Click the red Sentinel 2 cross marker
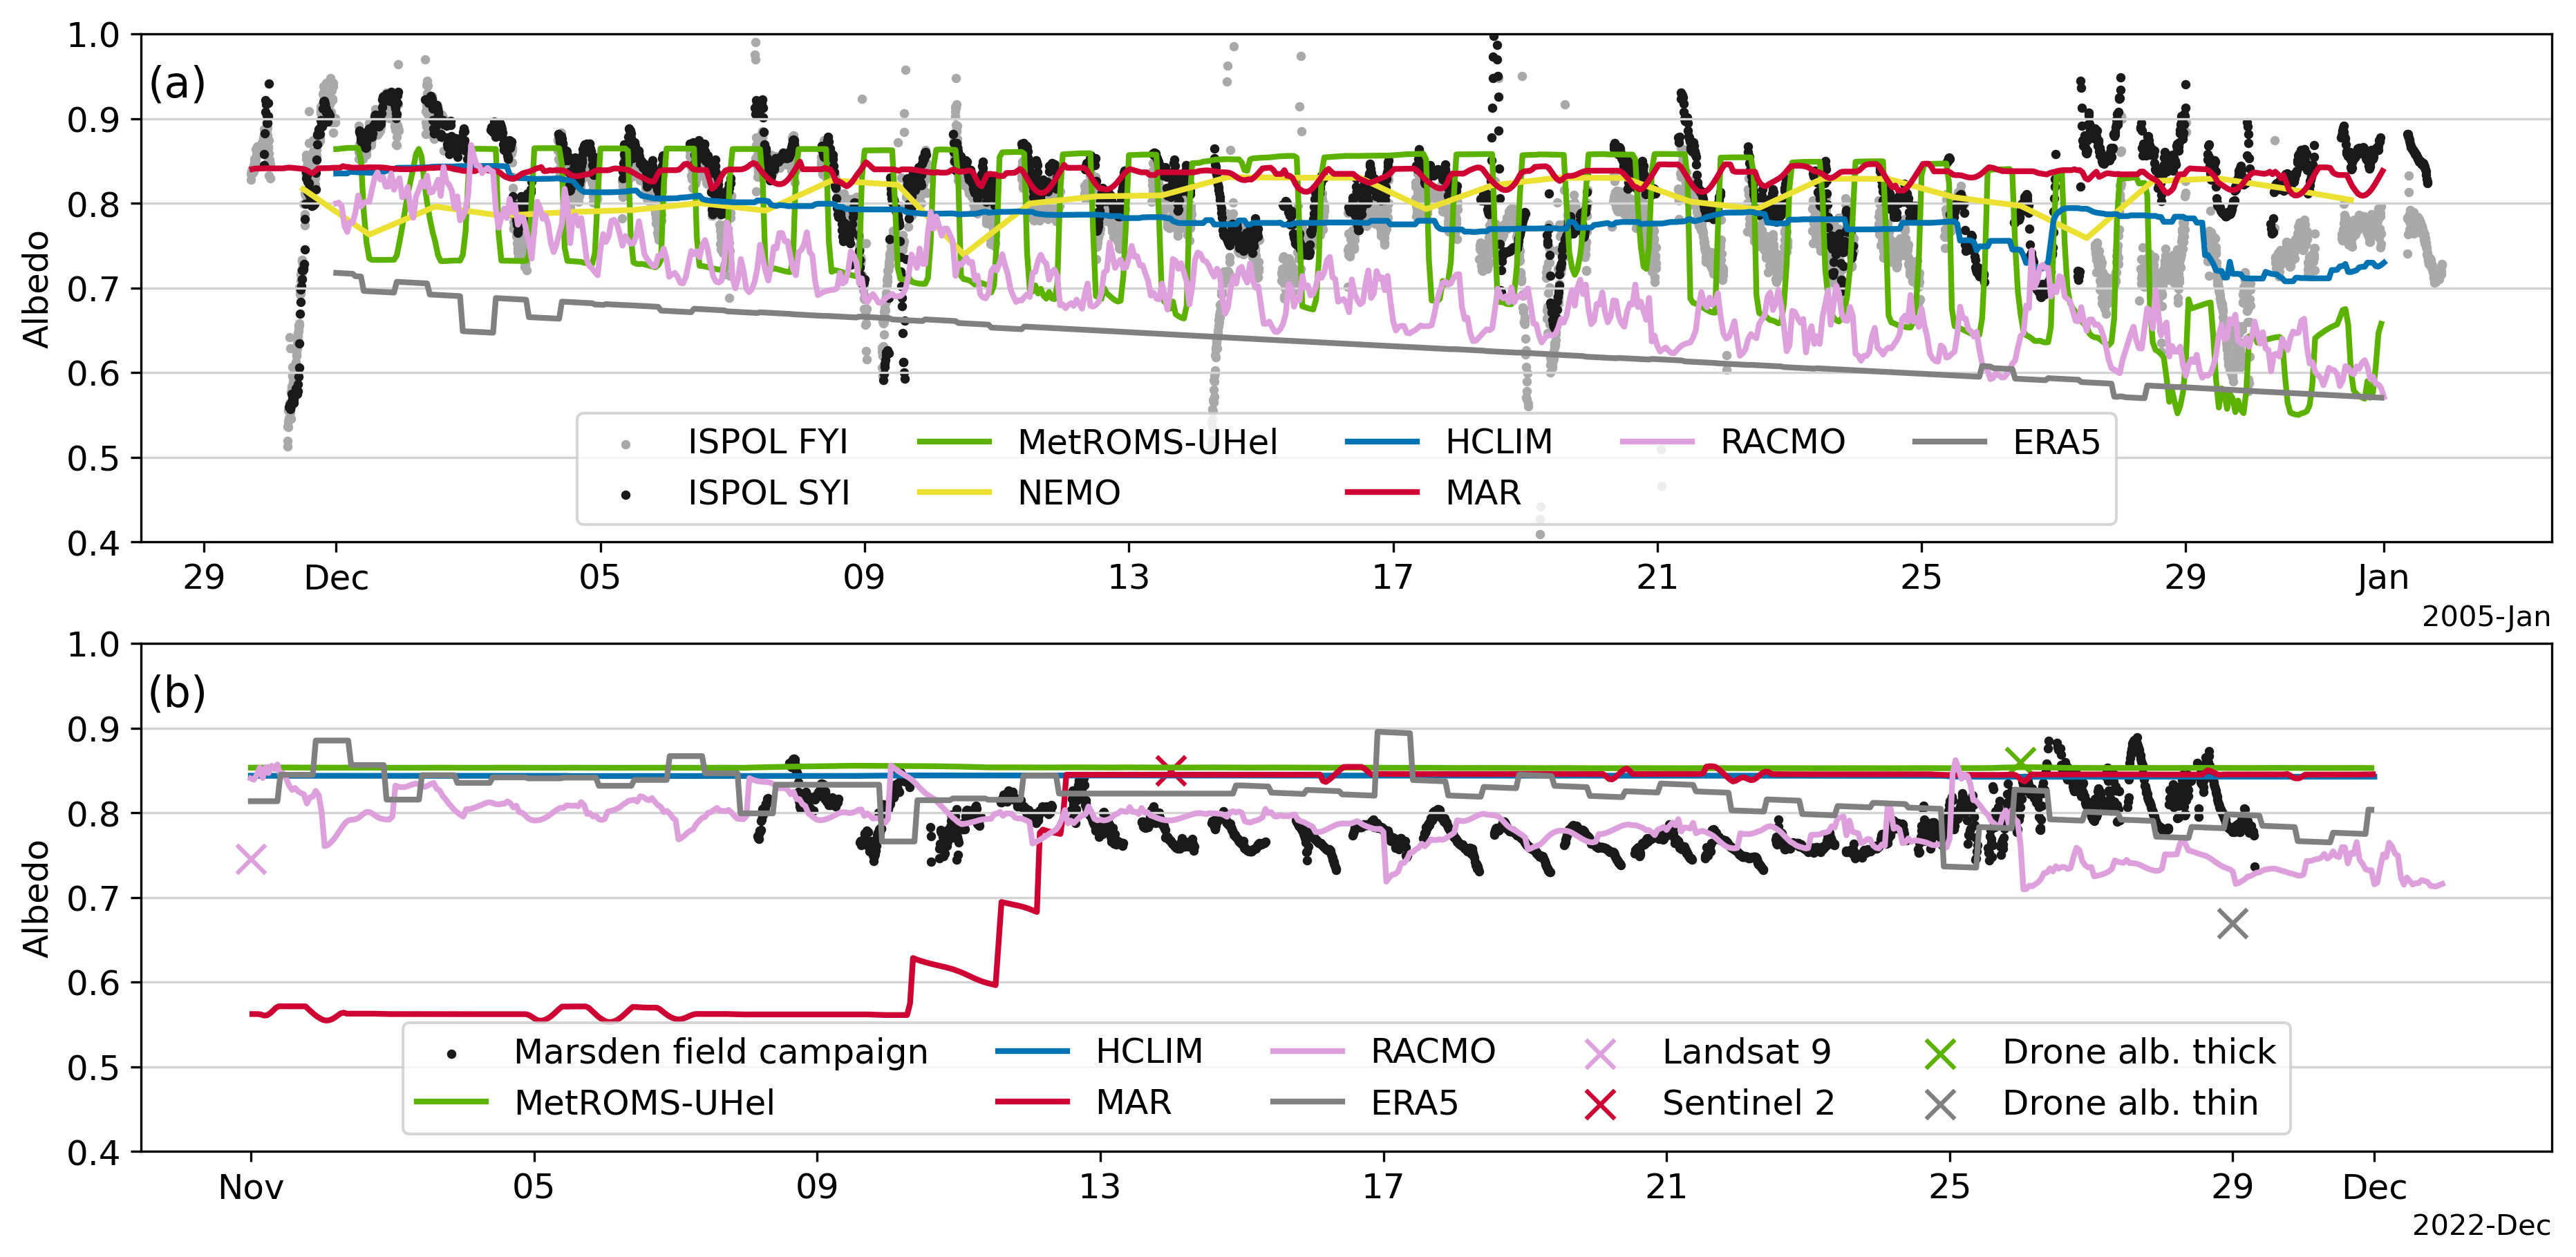Image resolution: width=2576 pixels, height=1257 pixels. [1171, 771]
